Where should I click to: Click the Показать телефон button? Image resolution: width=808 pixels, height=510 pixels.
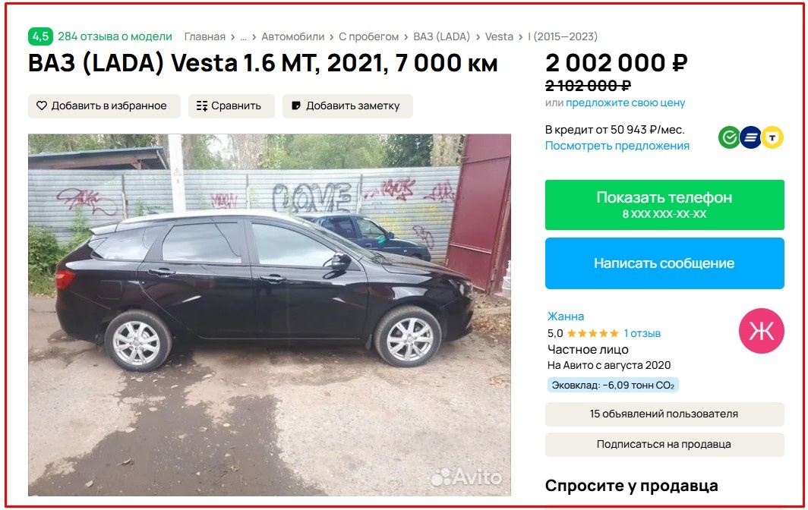664,204
